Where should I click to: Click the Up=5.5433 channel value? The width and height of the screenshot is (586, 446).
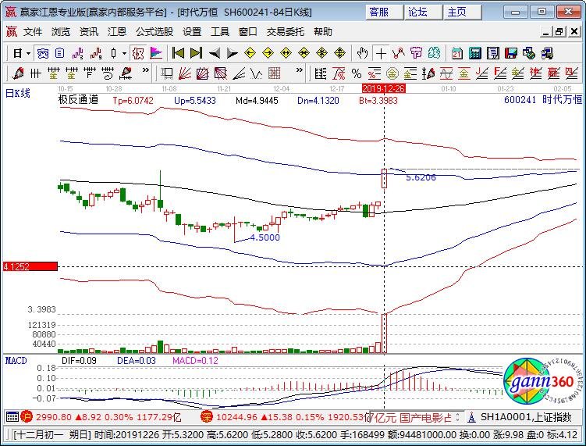tap(195, 101)
